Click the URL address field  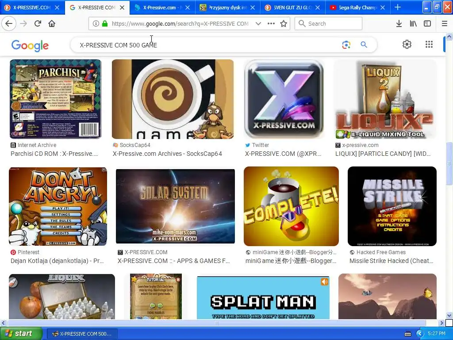(x=180, y=24)
